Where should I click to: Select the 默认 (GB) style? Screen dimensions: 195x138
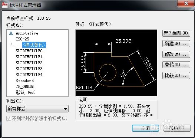[26, 92]
